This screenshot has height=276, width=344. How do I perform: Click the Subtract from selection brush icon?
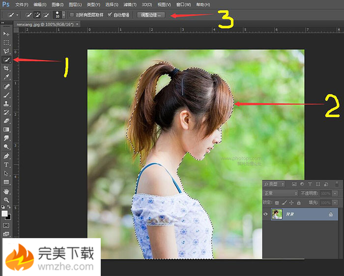point(46,15)
